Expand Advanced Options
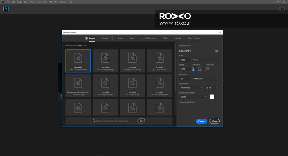 click(187, 102)
